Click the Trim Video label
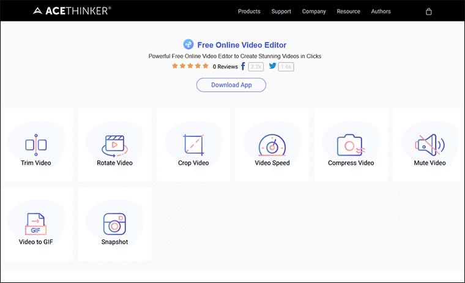 tap(36, 163)
